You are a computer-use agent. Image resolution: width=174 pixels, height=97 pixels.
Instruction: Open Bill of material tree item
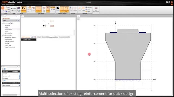[8, 33]
